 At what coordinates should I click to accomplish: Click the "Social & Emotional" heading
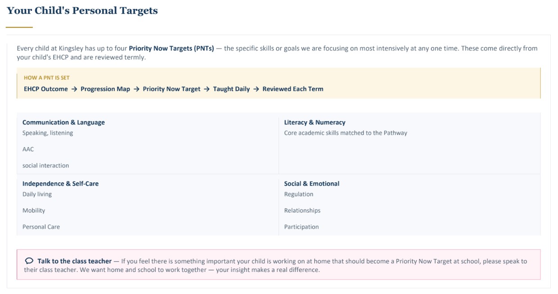point(311,184)
